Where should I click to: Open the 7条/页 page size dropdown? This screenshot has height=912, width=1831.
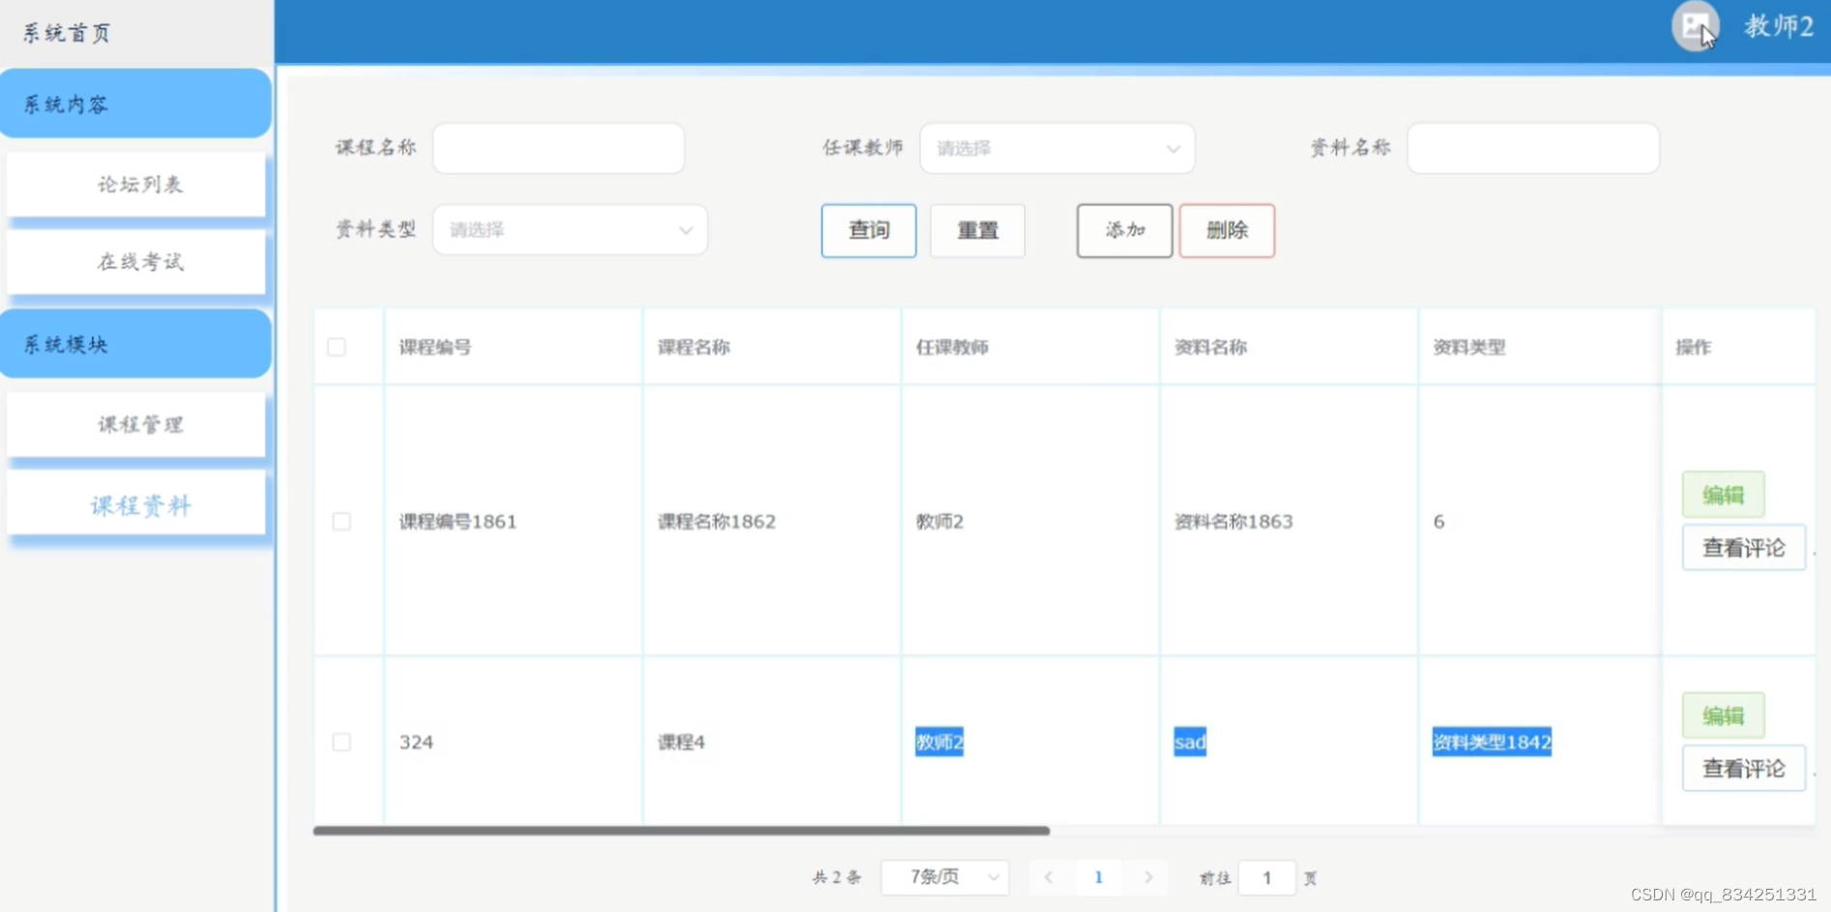tap(945, 877)
